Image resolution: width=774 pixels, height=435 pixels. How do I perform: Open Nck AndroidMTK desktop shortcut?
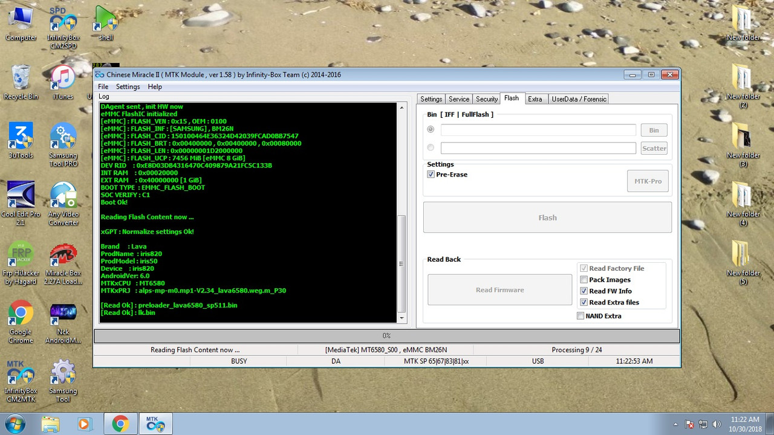(63, 322)
